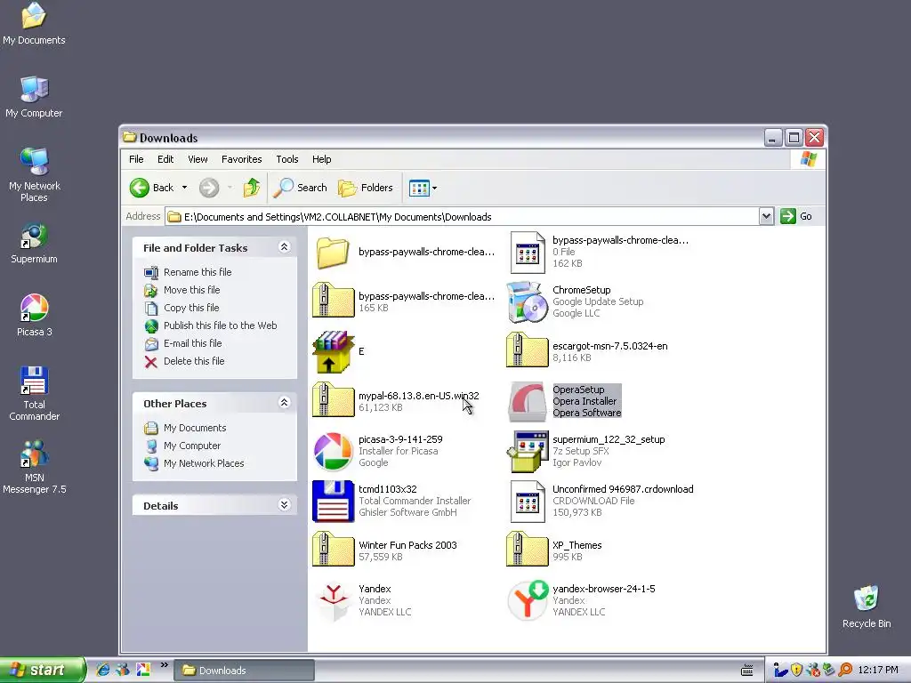The height and width of the screenshot is (683, 911).
Task: Click the Start button
Action: coord(42,670)
